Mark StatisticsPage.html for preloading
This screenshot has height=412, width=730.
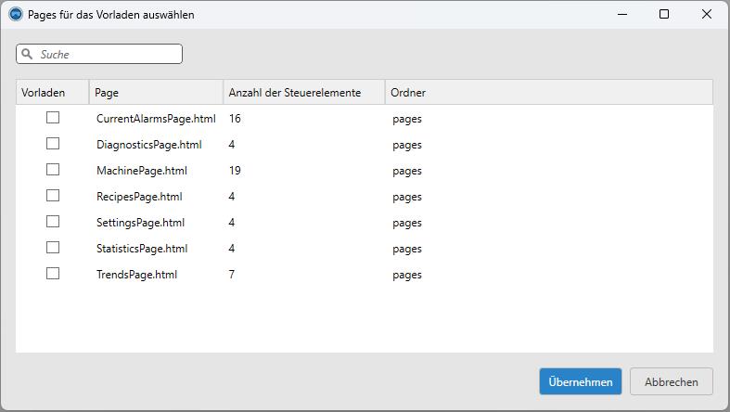coord(53,248)
